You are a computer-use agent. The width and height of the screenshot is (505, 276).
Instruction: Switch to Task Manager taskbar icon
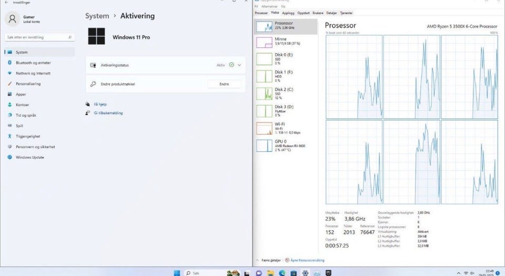317,273
